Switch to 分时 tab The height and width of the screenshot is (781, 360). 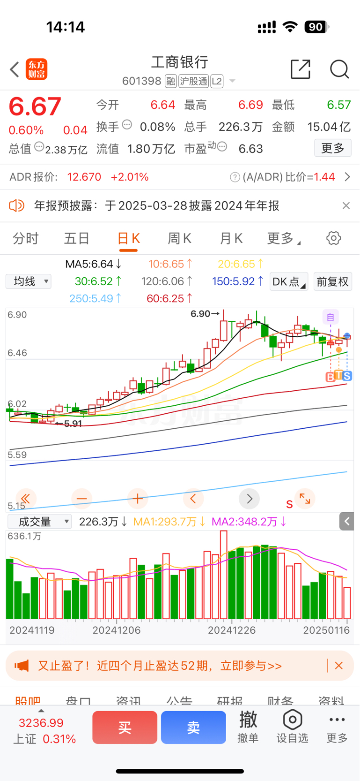(x=26, y=238)
